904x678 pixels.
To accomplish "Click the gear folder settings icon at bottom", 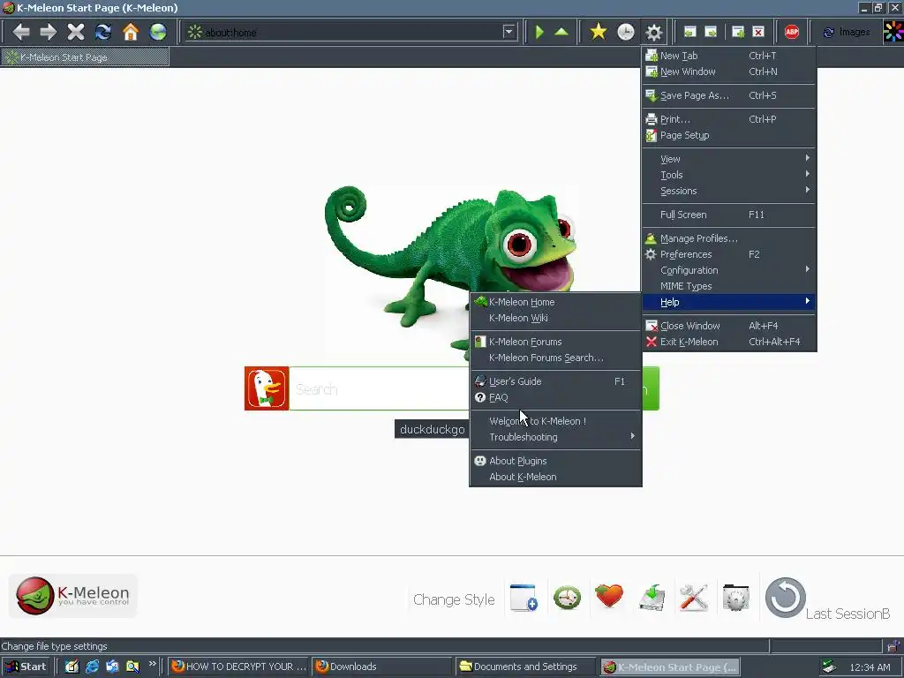I will point(736,598).
